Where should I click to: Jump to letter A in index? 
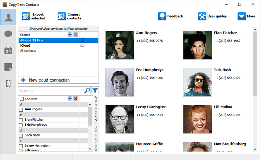pyautogui.click(x=96, y=97)
